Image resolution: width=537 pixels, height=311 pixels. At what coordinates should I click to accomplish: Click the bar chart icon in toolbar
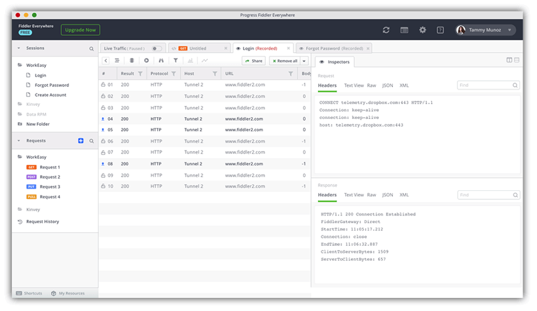point(190,61)
